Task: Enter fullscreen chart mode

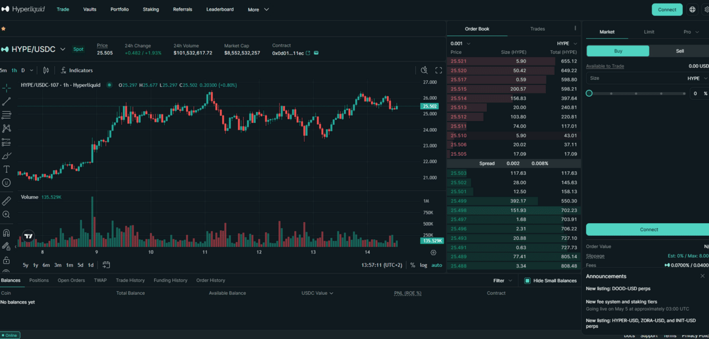Action: pos(438,70)
